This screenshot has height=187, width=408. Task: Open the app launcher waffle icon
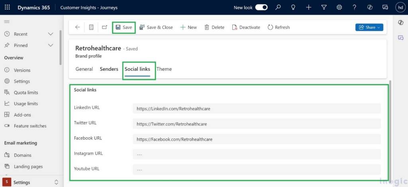[x=8, y=8]
